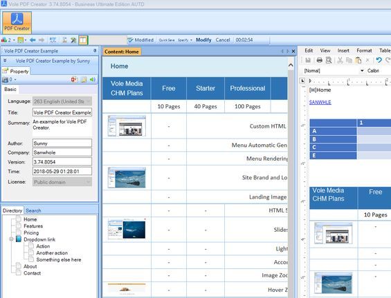Open the PDF Creator ribbon button
391x298 pixels.
(x=17, y=23)
